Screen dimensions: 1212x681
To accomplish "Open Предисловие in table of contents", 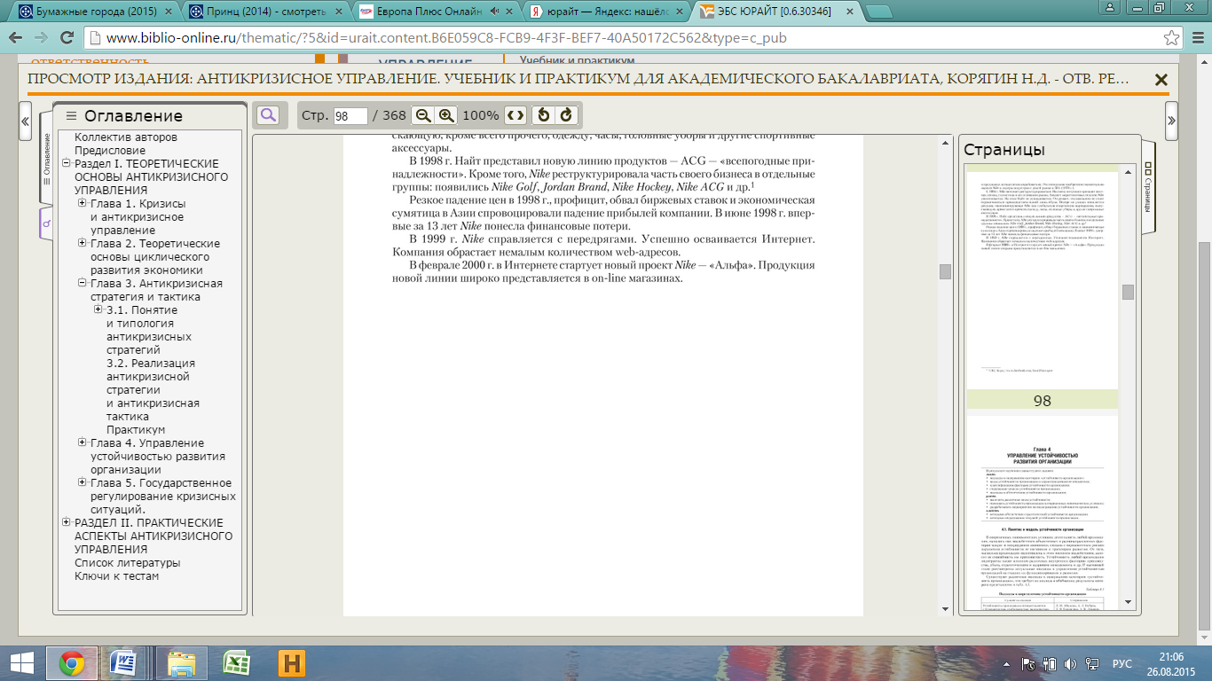I will coord(109,151).
